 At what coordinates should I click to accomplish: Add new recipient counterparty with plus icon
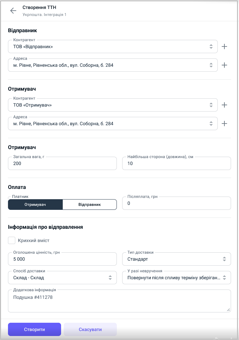tap(224, 105)
